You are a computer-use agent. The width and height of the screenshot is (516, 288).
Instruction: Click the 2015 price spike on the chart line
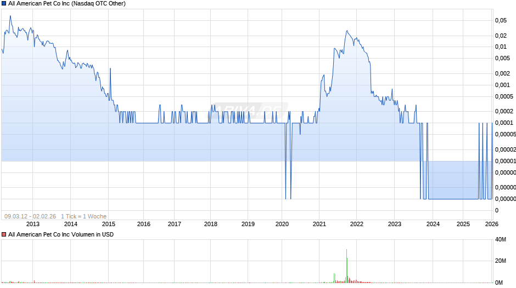coord(110,68)
